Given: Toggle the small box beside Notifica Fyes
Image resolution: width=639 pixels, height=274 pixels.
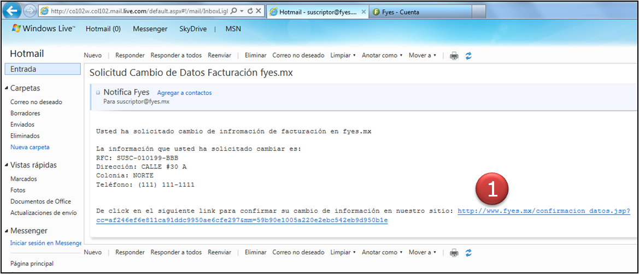Looking at the screenshot, I should 98,92.
